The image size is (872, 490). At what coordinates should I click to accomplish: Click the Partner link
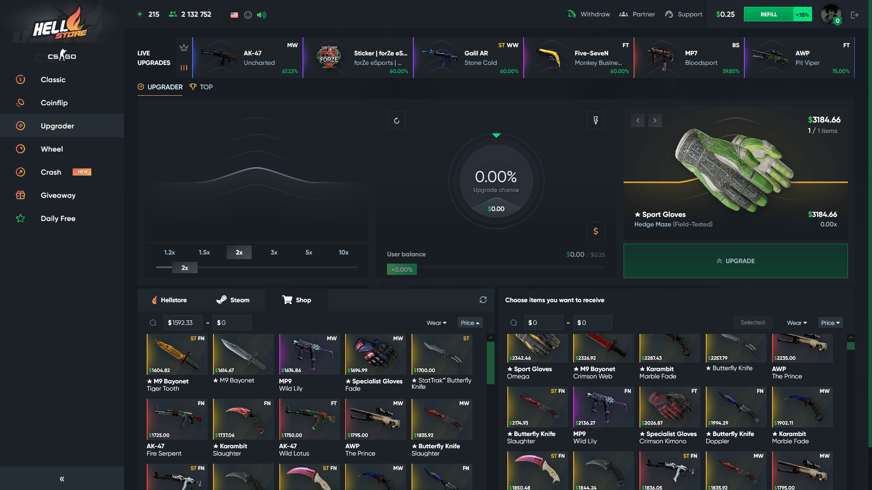tap(637, 15)
